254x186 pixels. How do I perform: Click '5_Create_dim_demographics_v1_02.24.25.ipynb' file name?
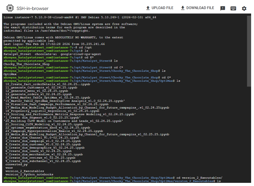click(x=45, y=148)
